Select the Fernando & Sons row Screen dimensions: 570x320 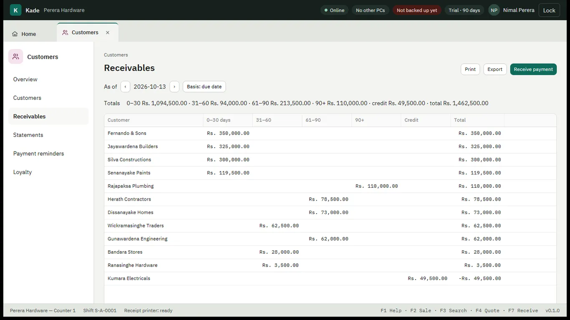(330, 134)
